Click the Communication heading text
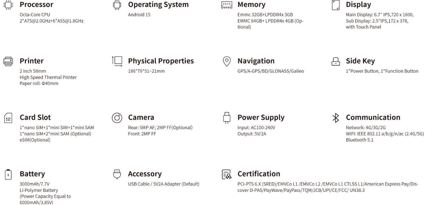Viewport: 441px width, 205px height. click(373, 117)
